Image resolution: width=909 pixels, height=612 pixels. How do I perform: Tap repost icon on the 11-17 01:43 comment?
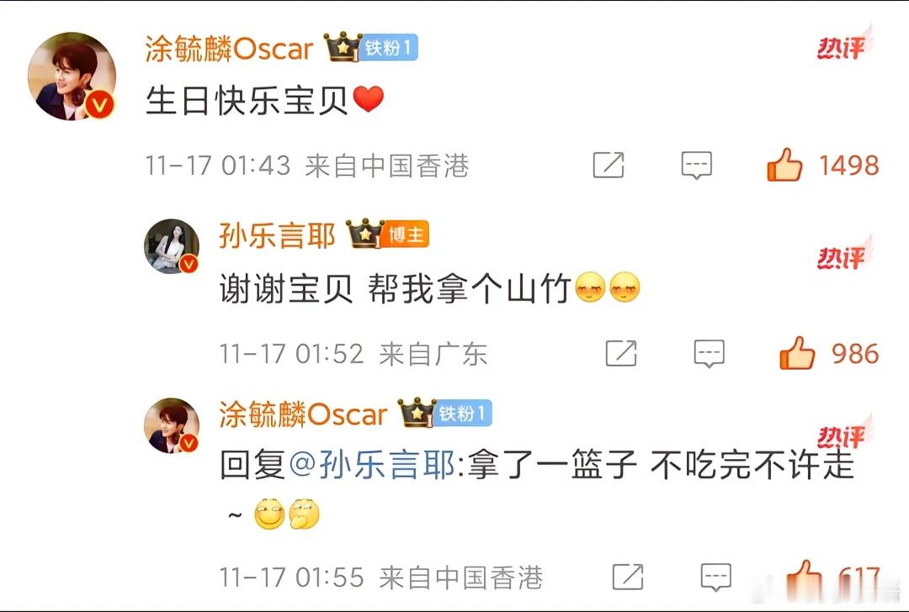[x=609, y=165]
